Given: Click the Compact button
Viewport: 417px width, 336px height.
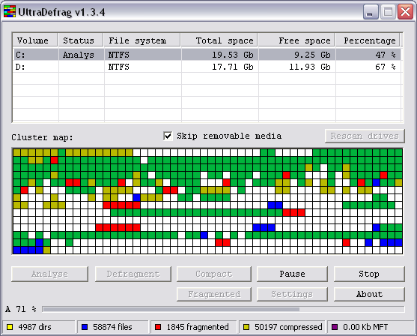Looking at the screenshot, I should click(214, 274).
